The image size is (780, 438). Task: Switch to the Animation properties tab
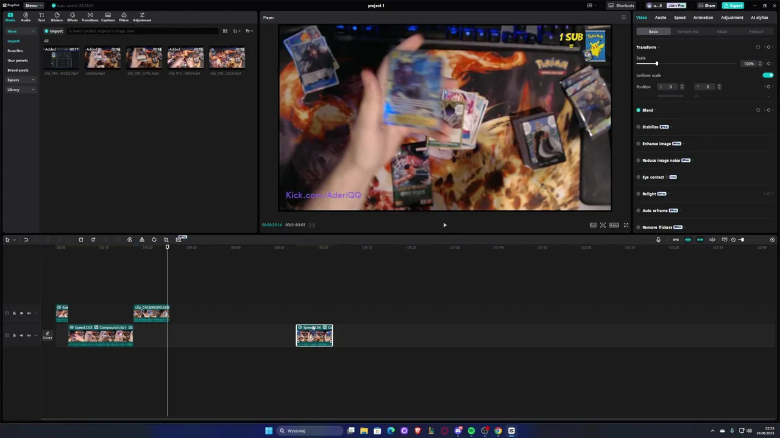(x=703, y=18)
